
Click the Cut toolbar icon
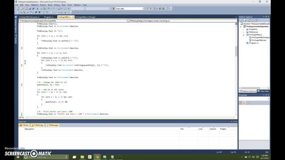pyautogui.click(x=37, y=8)
